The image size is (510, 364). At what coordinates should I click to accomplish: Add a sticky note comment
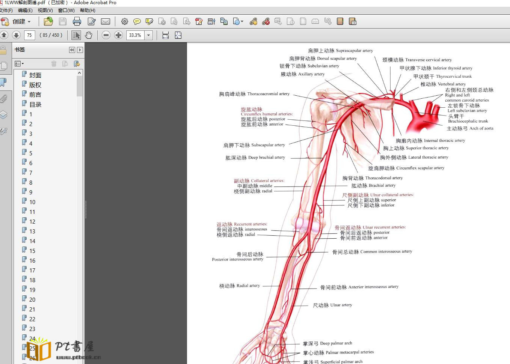[137, 21]
